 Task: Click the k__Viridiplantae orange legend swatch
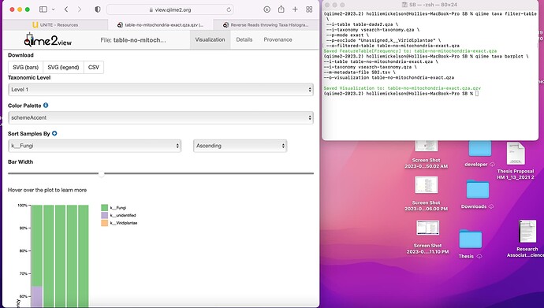[x=104, y=223]
